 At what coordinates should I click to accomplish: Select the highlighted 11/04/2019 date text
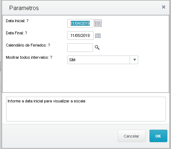pos(80,23)
